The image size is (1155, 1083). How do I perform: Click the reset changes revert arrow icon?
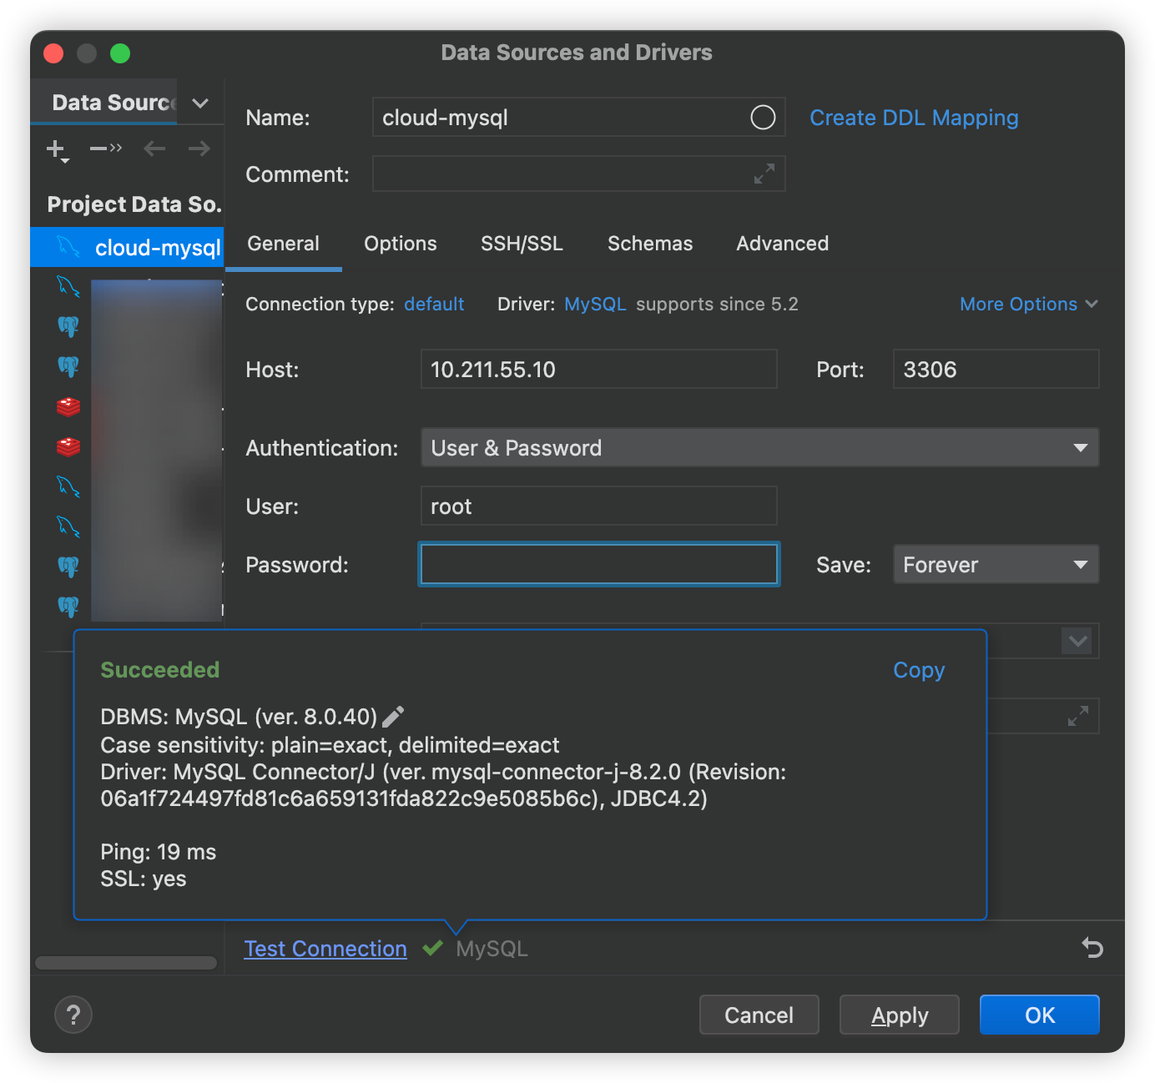(1092, 948)
